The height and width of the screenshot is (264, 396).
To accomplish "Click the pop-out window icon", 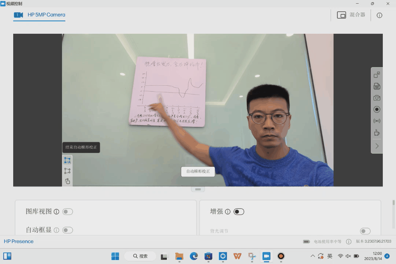I will point(377,75).
